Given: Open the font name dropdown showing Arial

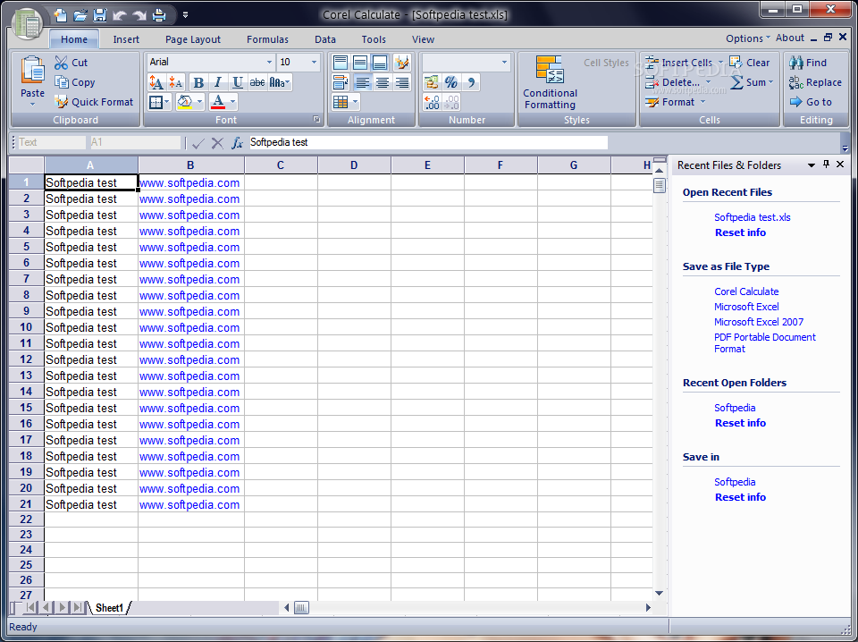Looking at the screenshot, I should point(269,63).
